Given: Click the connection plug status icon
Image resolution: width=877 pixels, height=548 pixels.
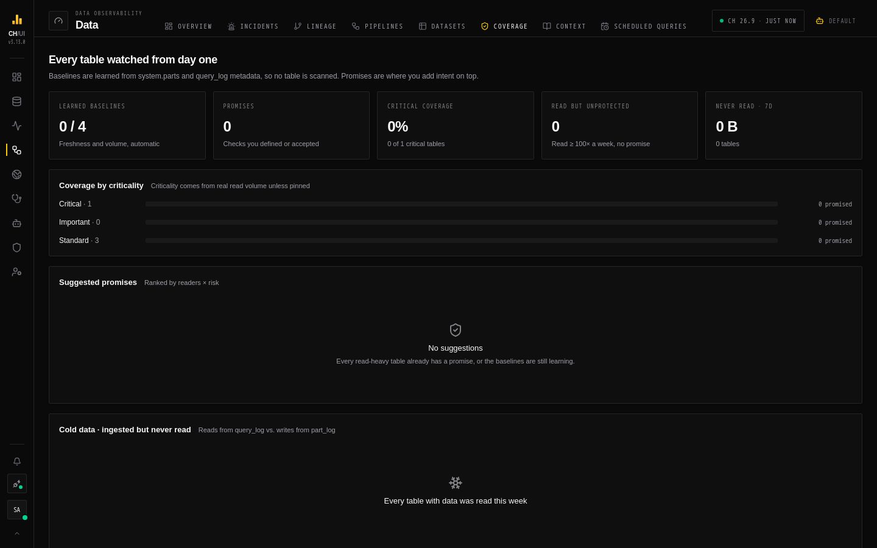Looking at the screenshot, I should click(17, 483).
